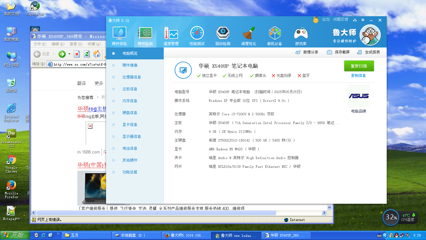Open Google Chrome desktop icon
The height and width of the screenshot is (240, 426).
11,164
